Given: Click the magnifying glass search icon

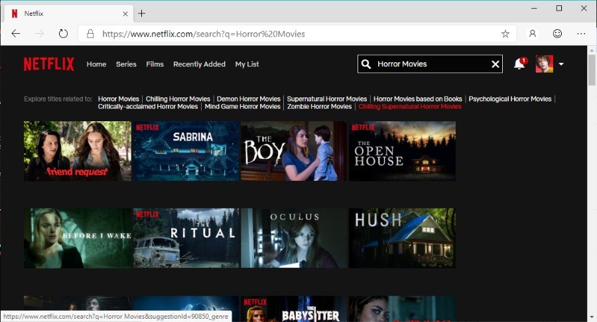Looking at the screenshot, I should [365, 64].
